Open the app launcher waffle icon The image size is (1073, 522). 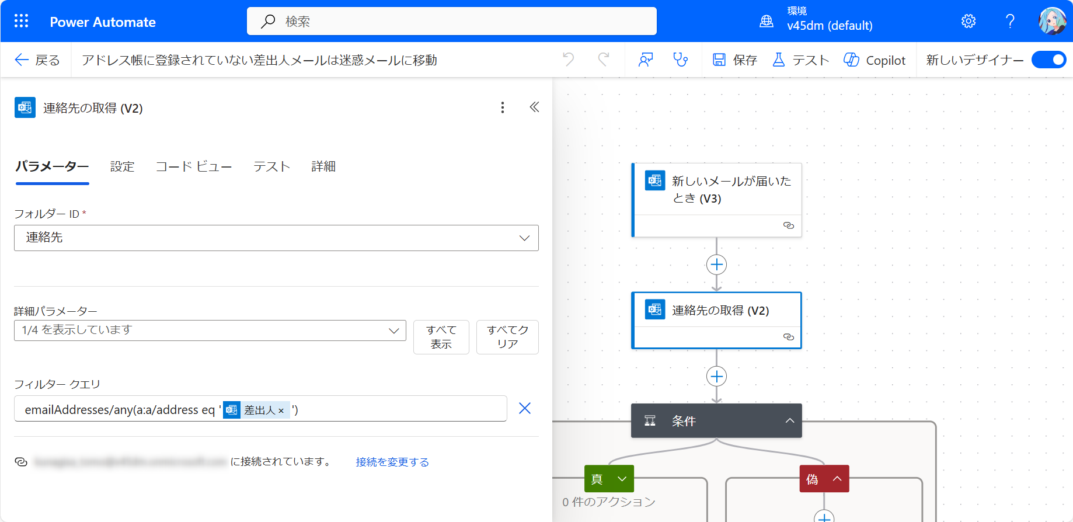[x=21, y=22]
